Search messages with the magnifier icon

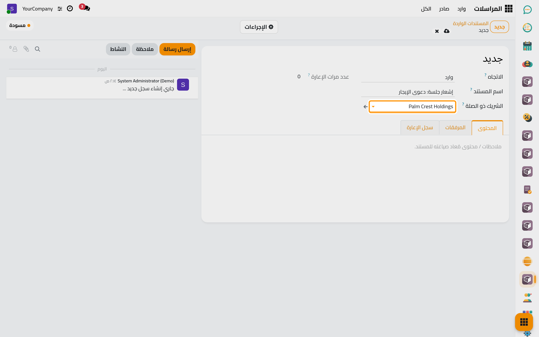(37, 49)
